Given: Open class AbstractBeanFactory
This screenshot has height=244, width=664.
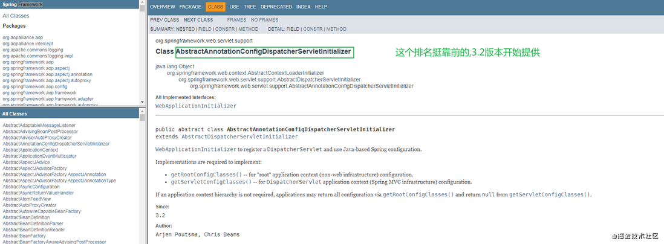Looking at the screenshot, I should point(24,236).
